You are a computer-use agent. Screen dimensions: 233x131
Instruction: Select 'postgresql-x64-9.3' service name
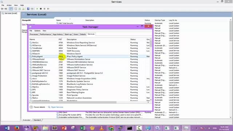(x=40, y=73)
